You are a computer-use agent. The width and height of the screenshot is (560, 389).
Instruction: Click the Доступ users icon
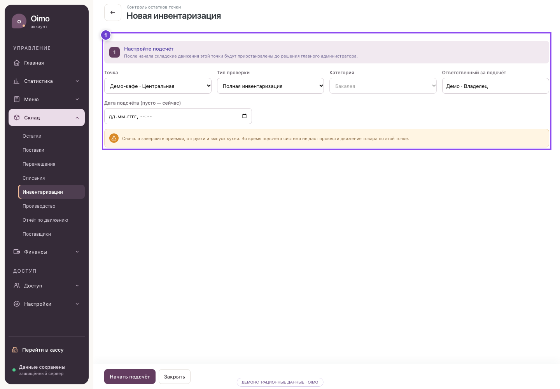tap(17, 286)
